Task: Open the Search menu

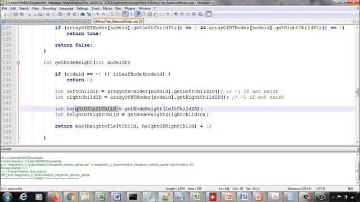Action: tap(24, 8)
